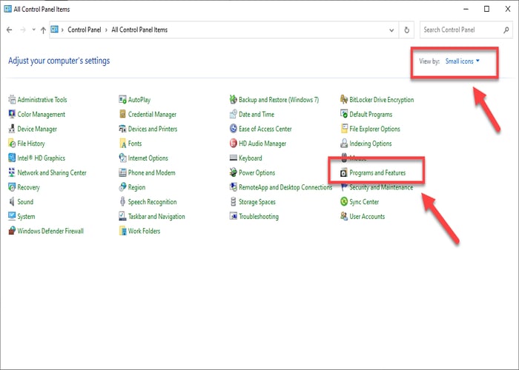This screenshot has height=370, width=519.
Task: Click the Fonts icon
Action: [x=122, y=143]
